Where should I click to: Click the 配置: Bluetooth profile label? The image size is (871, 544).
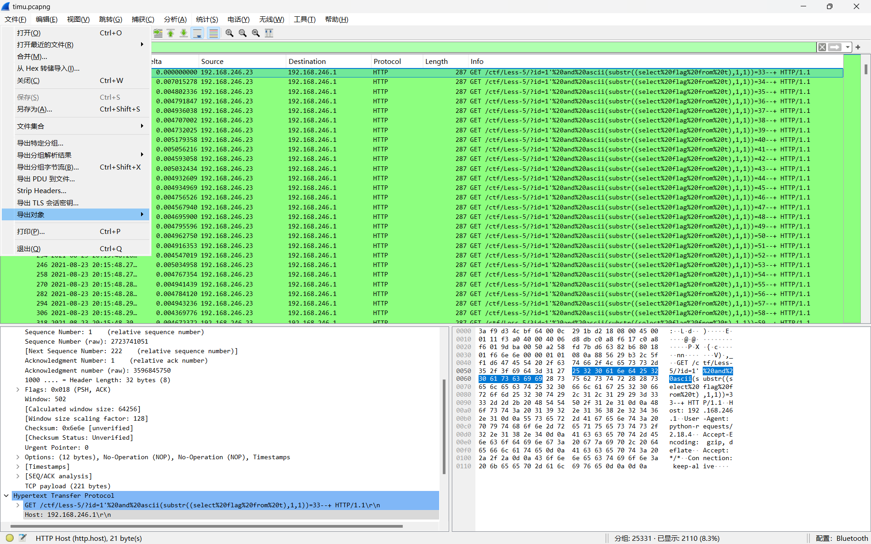click(x=842, y=538)
